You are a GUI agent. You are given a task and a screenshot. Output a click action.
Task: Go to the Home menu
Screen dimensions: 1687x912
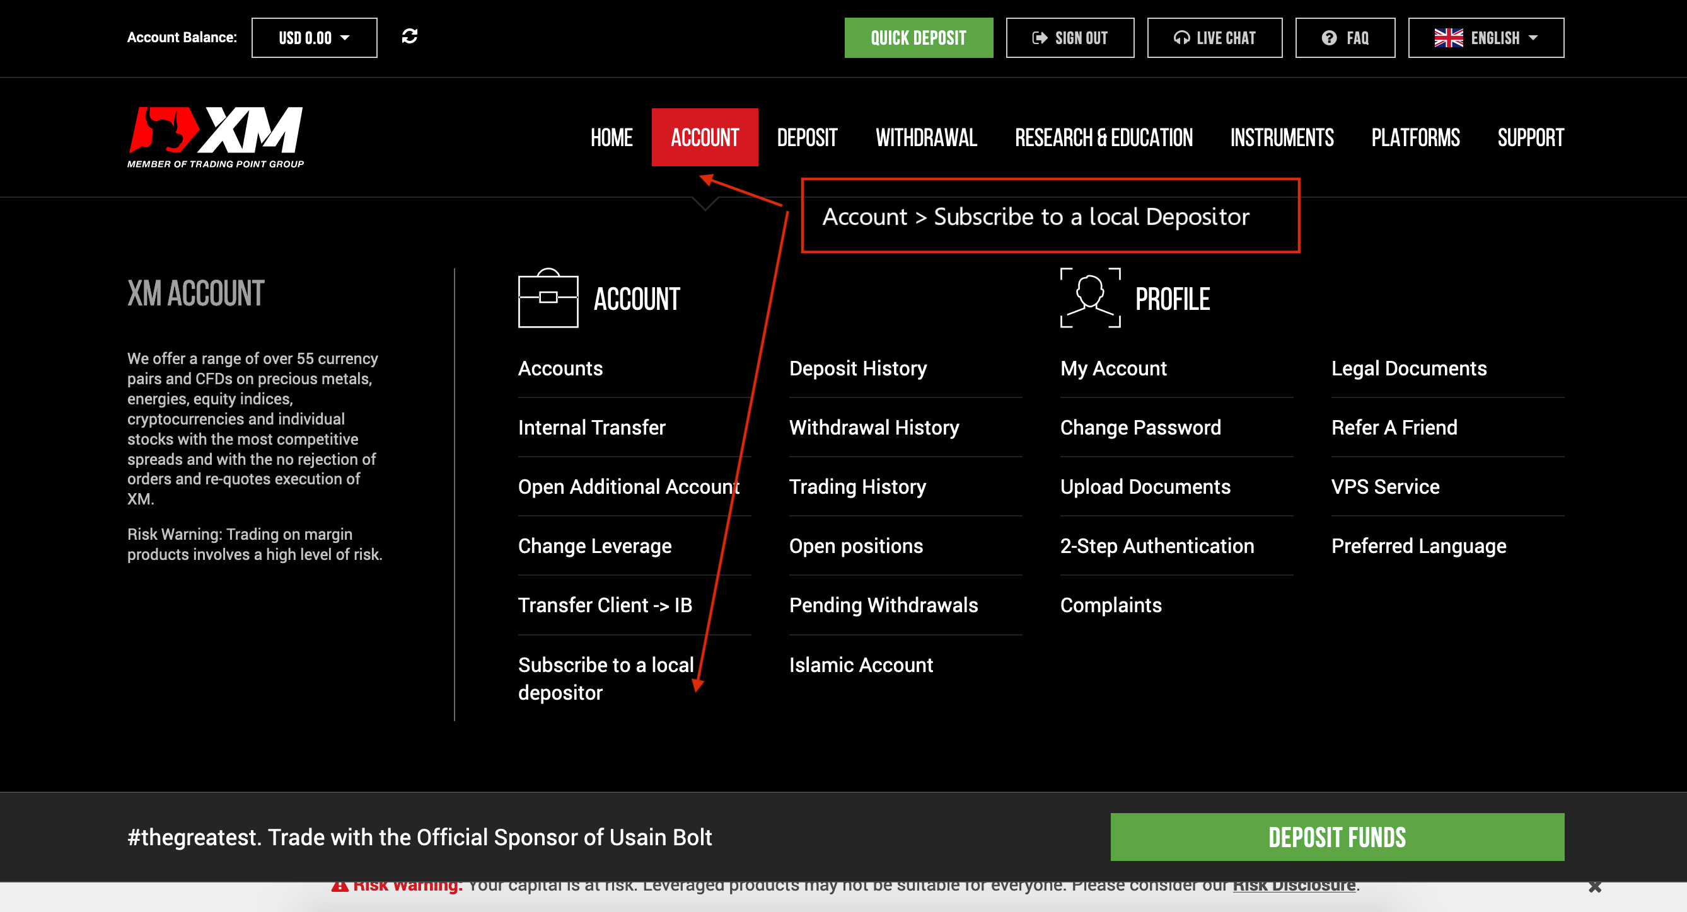(x=612, y=137)
